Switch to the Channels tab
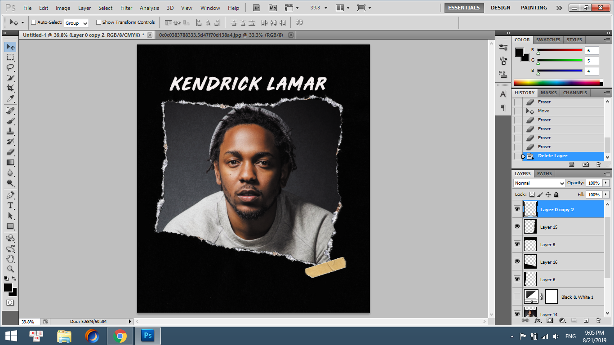The width and height of the screenshot is (614, 345). coord(575,93)
